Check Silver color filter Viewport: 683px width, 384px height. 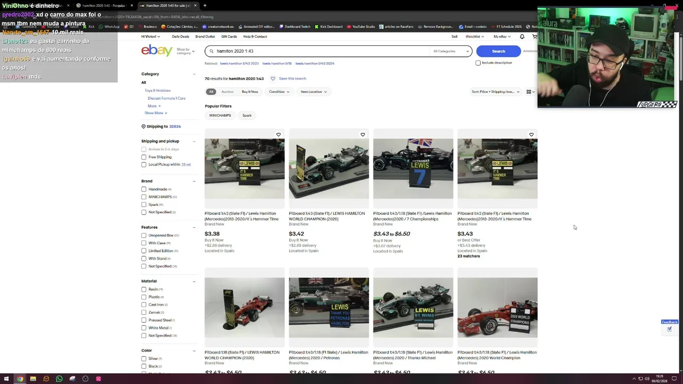coord(144,358)
